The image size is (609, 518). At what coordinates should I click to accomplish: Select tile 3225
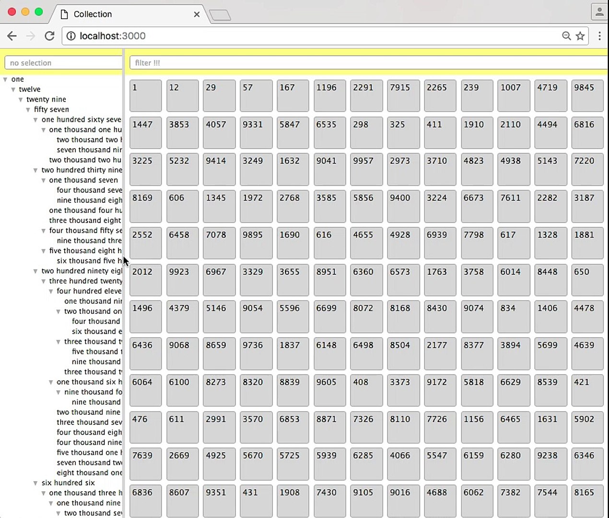145,169
